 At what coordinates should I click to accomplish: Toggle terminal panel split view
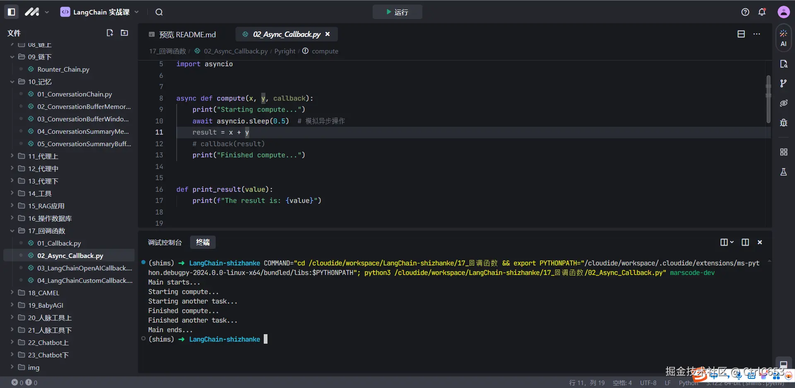pos(745,242)
